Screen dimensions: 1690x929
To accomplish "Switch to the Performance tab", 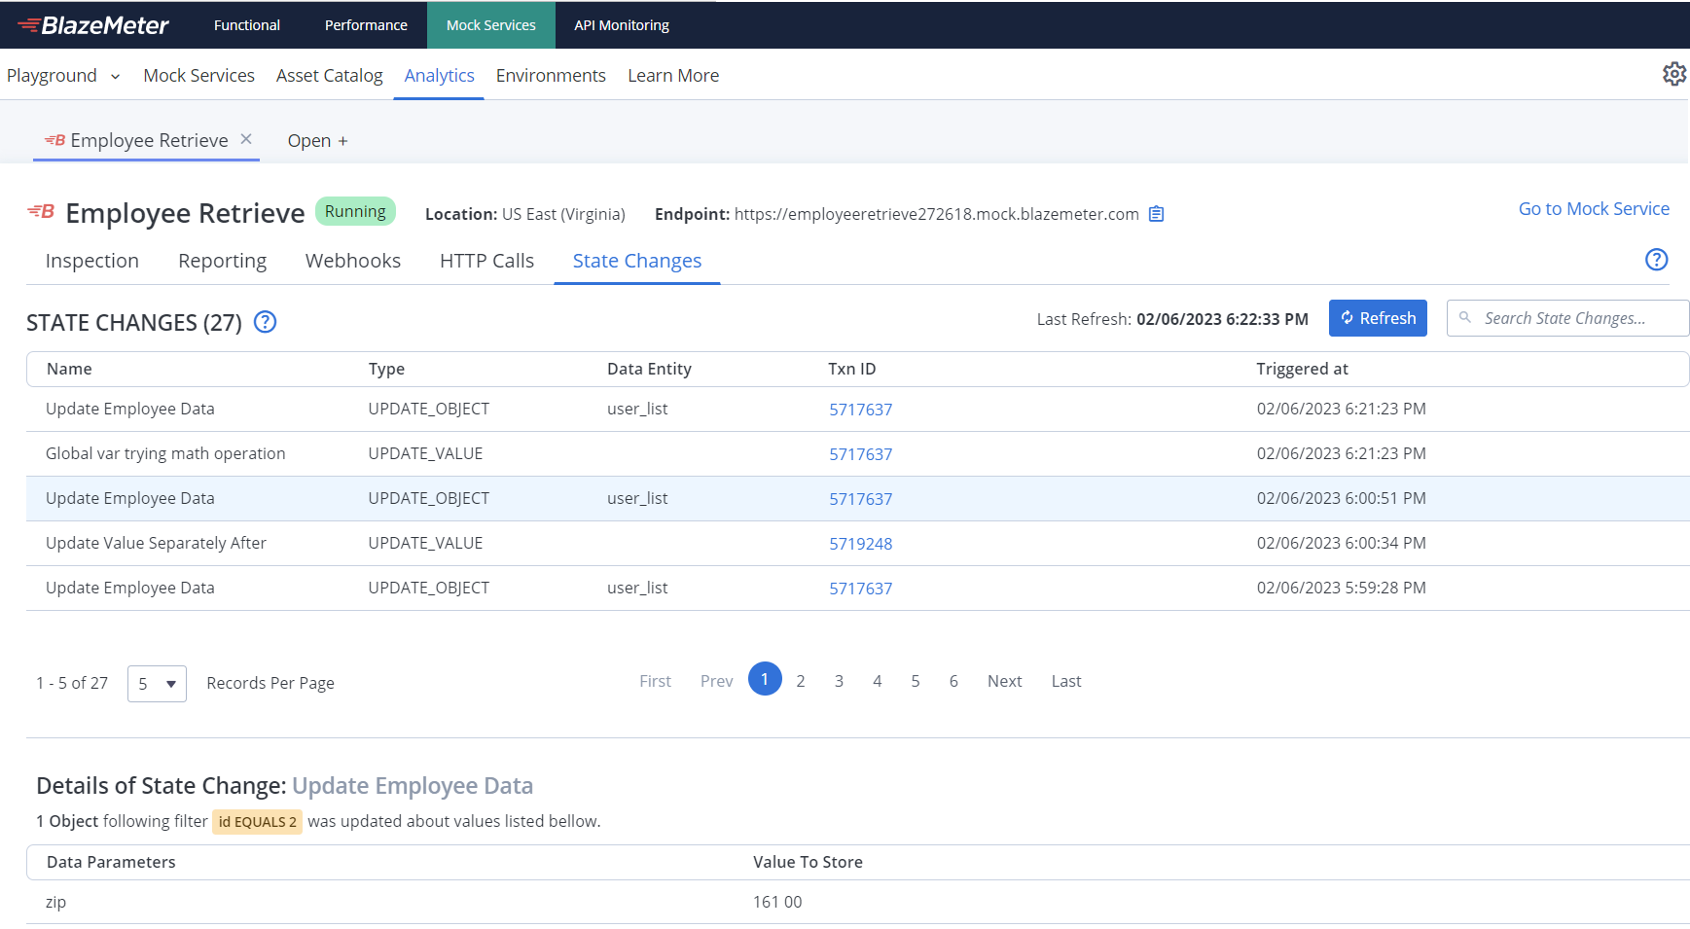I will click(x=366, y=25).
